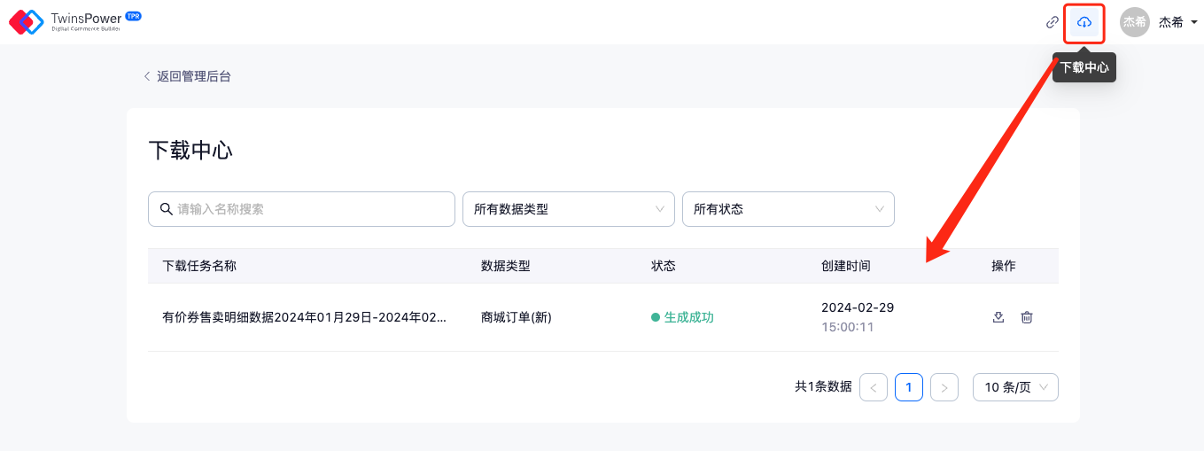This screenshot has height=451, width=1204.
Task: Open the 杰希 account menu arrow
Action: point(1193,23)
